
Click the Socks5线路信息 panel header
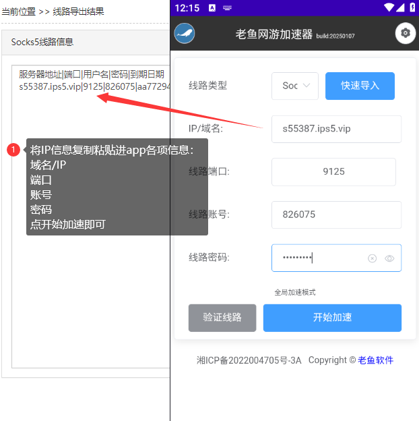(x=86, y=42)
